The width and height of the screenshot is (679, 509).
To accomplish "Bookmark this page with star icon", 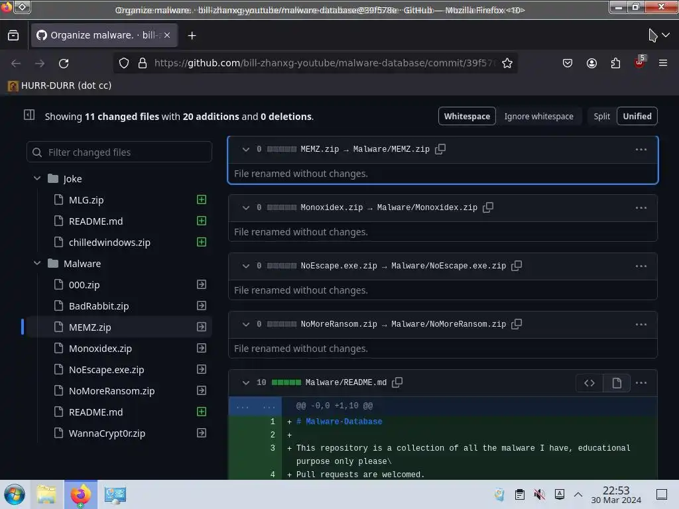I will 507,63.
